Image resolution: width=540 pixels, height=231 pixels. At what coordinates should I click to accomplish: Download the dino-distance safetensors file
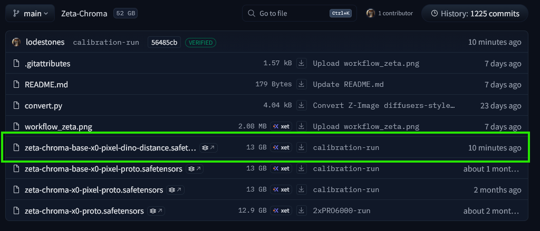[302, 147]
